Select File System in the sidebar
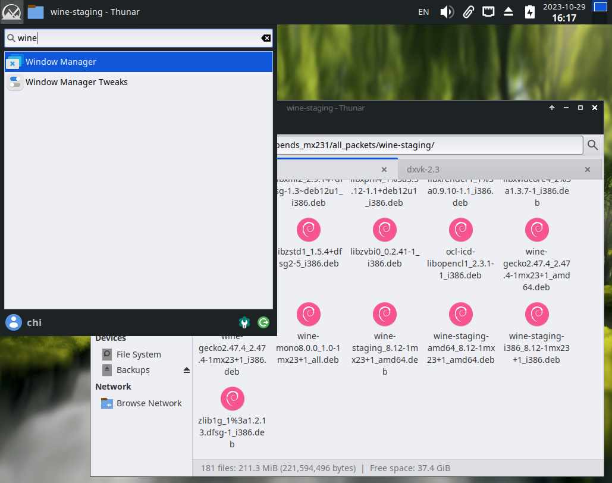Image resolution: width=612 pixels, height=483 pixels. pyautogui.click(x=138, y=355)
